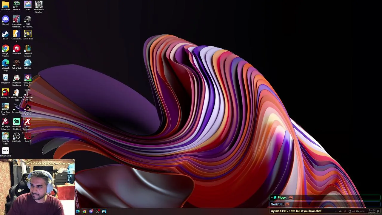Click the ayuss44412 chat message text
Viewport: 382px width, 215px height.
click(x=296, y=211)
